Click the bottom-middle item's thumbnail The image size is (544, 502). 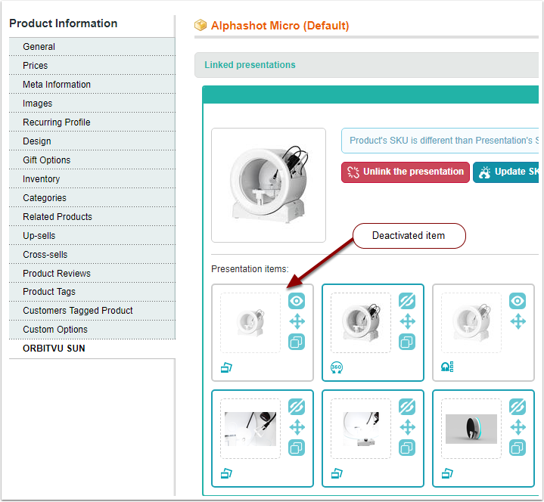coord(361,429)
